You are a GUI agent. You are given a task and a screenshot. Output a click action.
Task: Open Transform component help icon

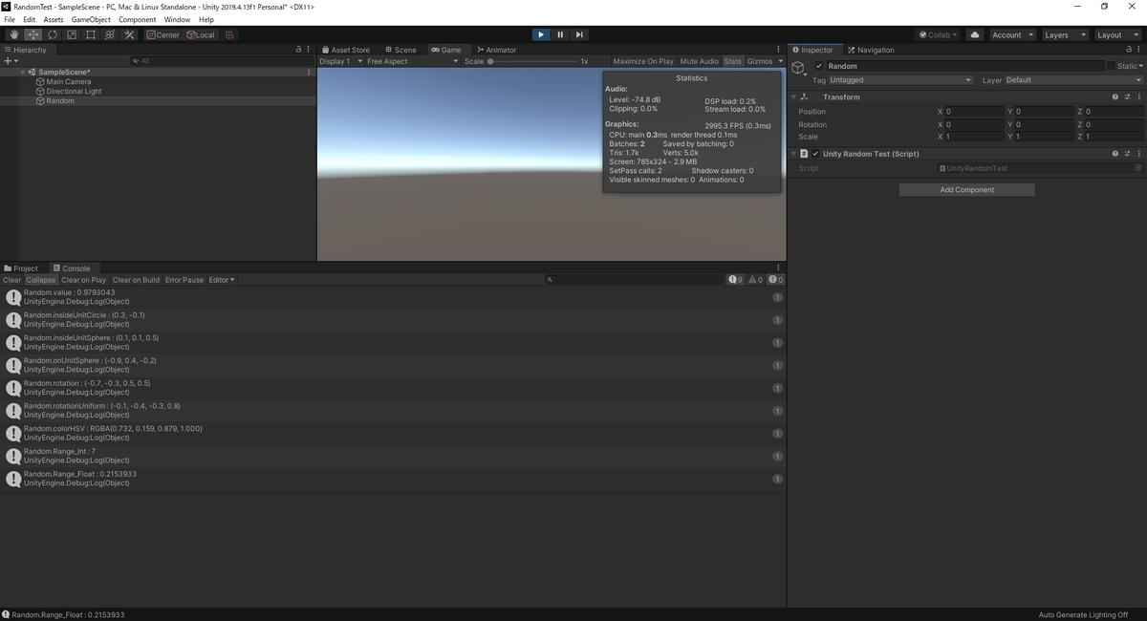tap(1115, 96)
